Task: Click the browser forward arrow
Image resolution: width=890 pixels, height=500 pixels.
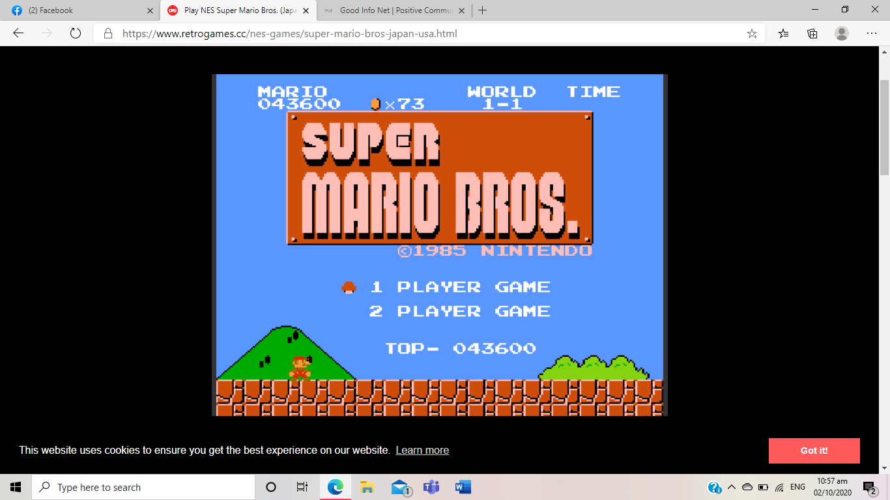Action: [x=47, y=33]
